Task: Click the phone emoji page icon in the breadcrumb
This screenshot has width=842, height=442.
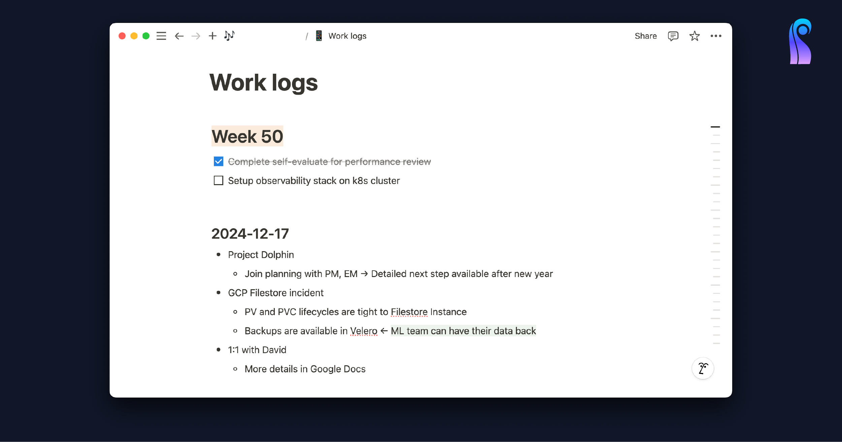Action: (x=319, y=36)
